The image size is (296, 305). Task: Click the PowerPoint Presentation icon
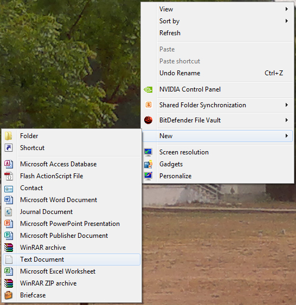click(x=9, y=224)
